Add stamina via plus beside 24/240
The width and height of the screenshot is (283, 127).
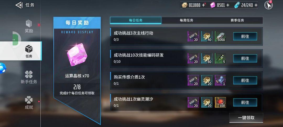point(256,5)
